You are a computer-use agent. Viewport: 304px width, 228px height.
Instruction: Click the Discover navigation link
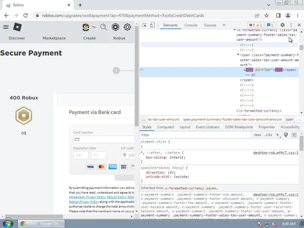point(17,38)
